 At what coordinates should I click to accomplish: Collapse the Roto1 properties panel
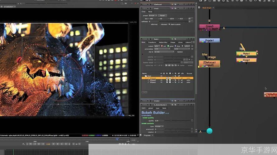click(142, 39)
